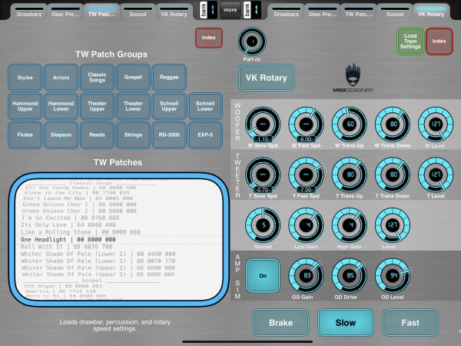
Task: Switch to the left User Pre... tab
Action: tap(65, 12)
